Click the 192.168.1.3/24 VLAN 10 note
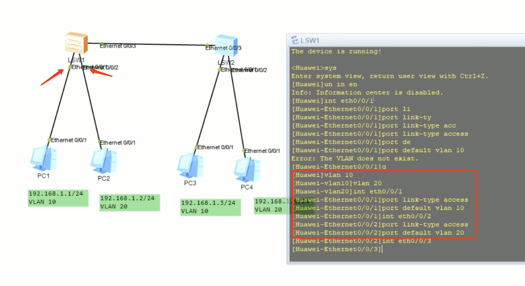525x286 pixels. [x=210, y=207]
